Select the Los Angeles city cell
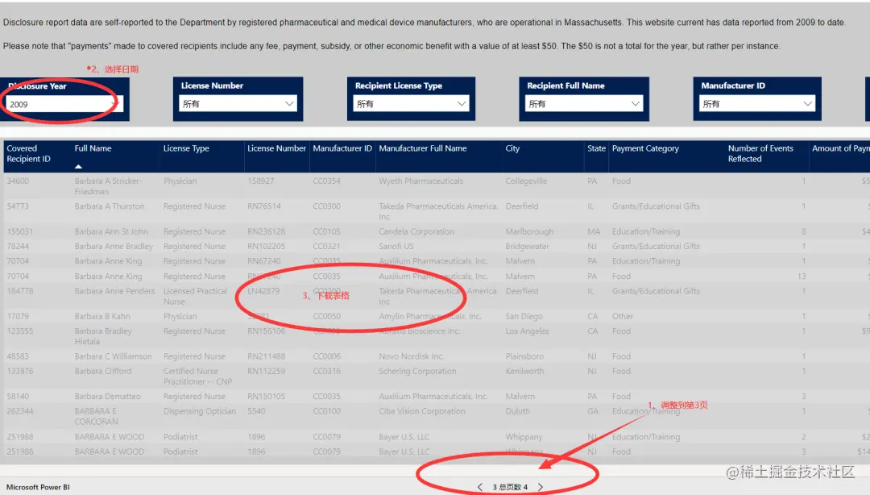This screenshot has height=495, width=870. 527,331
